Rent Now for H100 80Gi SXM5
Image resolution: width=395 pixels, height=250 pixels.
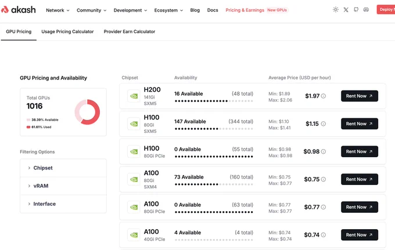(360, 124)
